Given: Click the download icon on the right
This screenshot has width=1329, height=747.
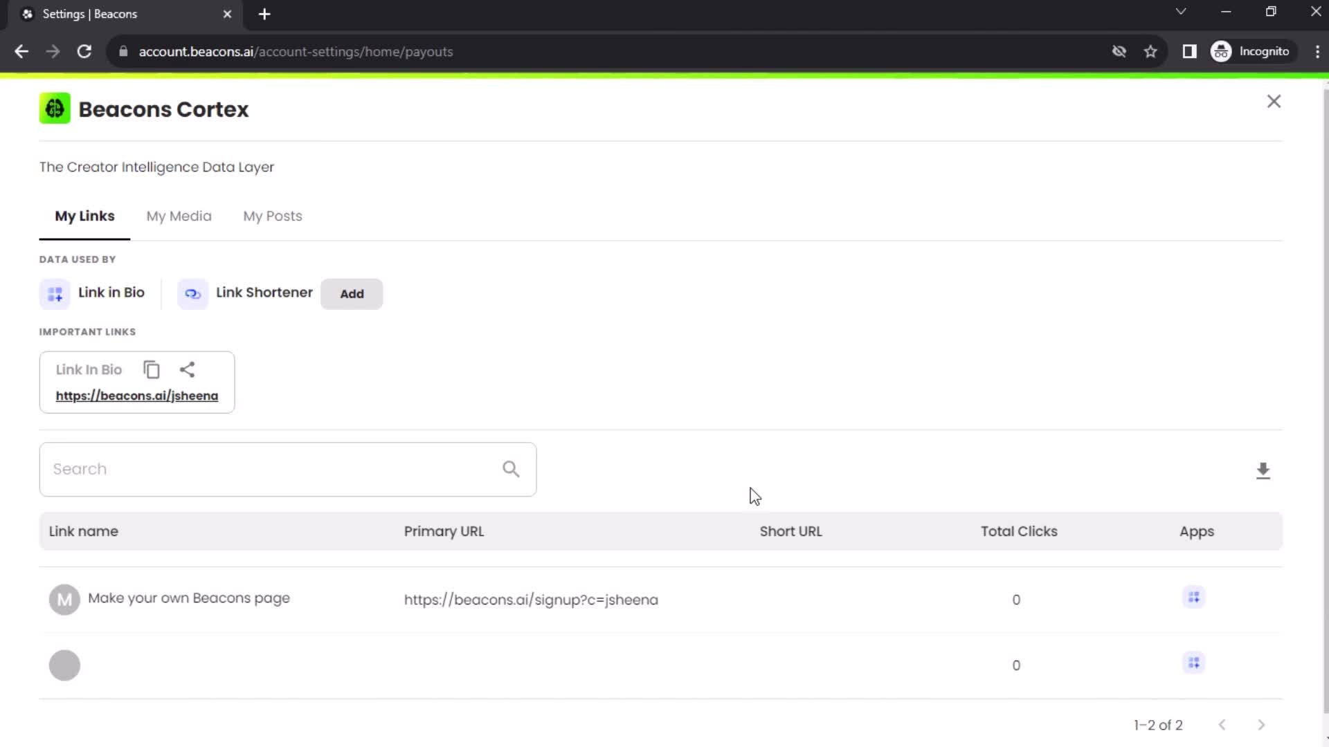Looking at the screenshot, I should 1264,470.
